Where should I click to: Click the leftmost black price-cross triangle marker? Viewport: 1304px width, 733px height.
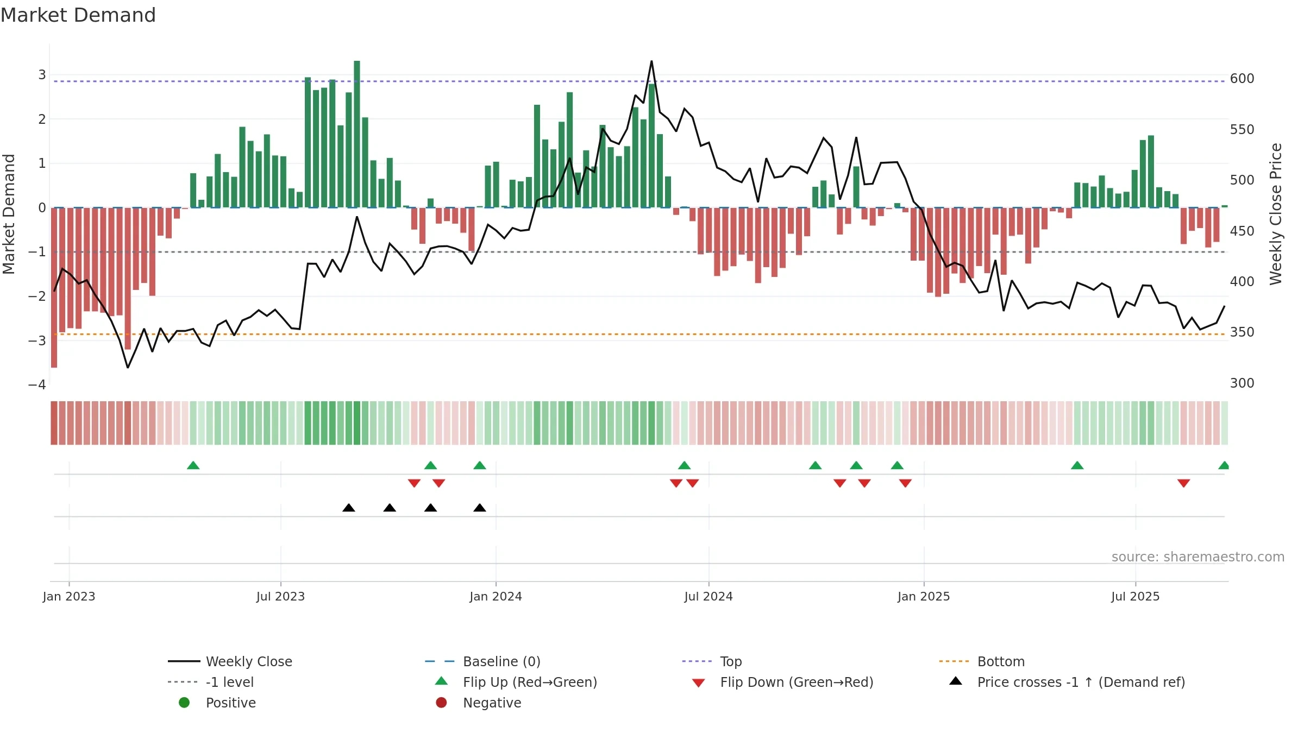click(x=349, y=508)
